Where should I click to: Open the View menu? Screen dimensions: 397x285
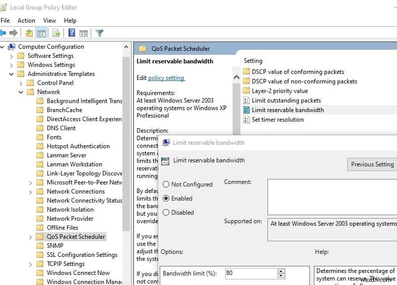click(x=49, y=21)
